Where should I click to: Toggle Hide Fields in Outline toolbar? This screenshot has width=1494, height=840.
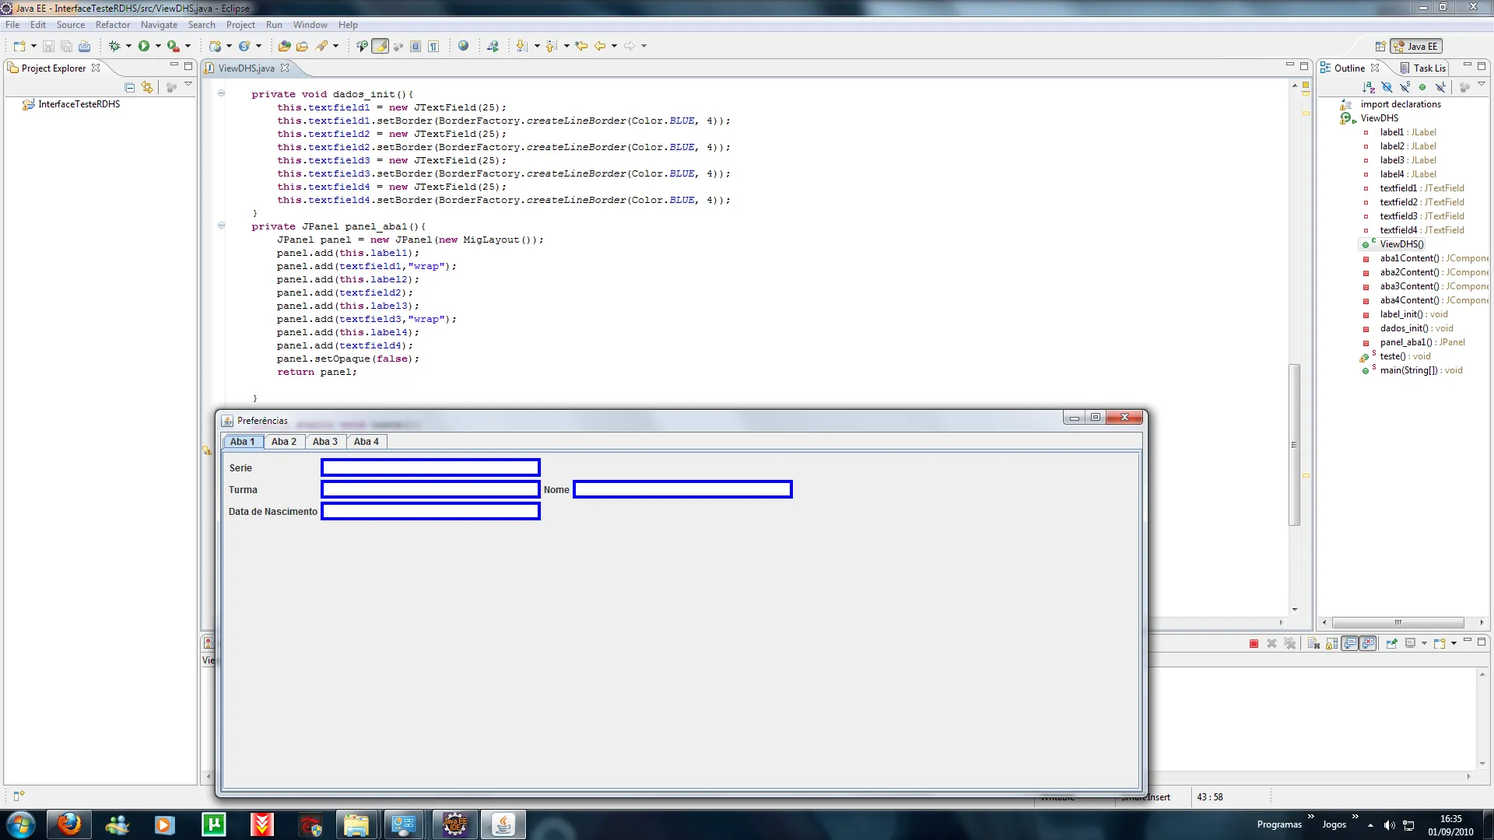[x=1387, y=87]
